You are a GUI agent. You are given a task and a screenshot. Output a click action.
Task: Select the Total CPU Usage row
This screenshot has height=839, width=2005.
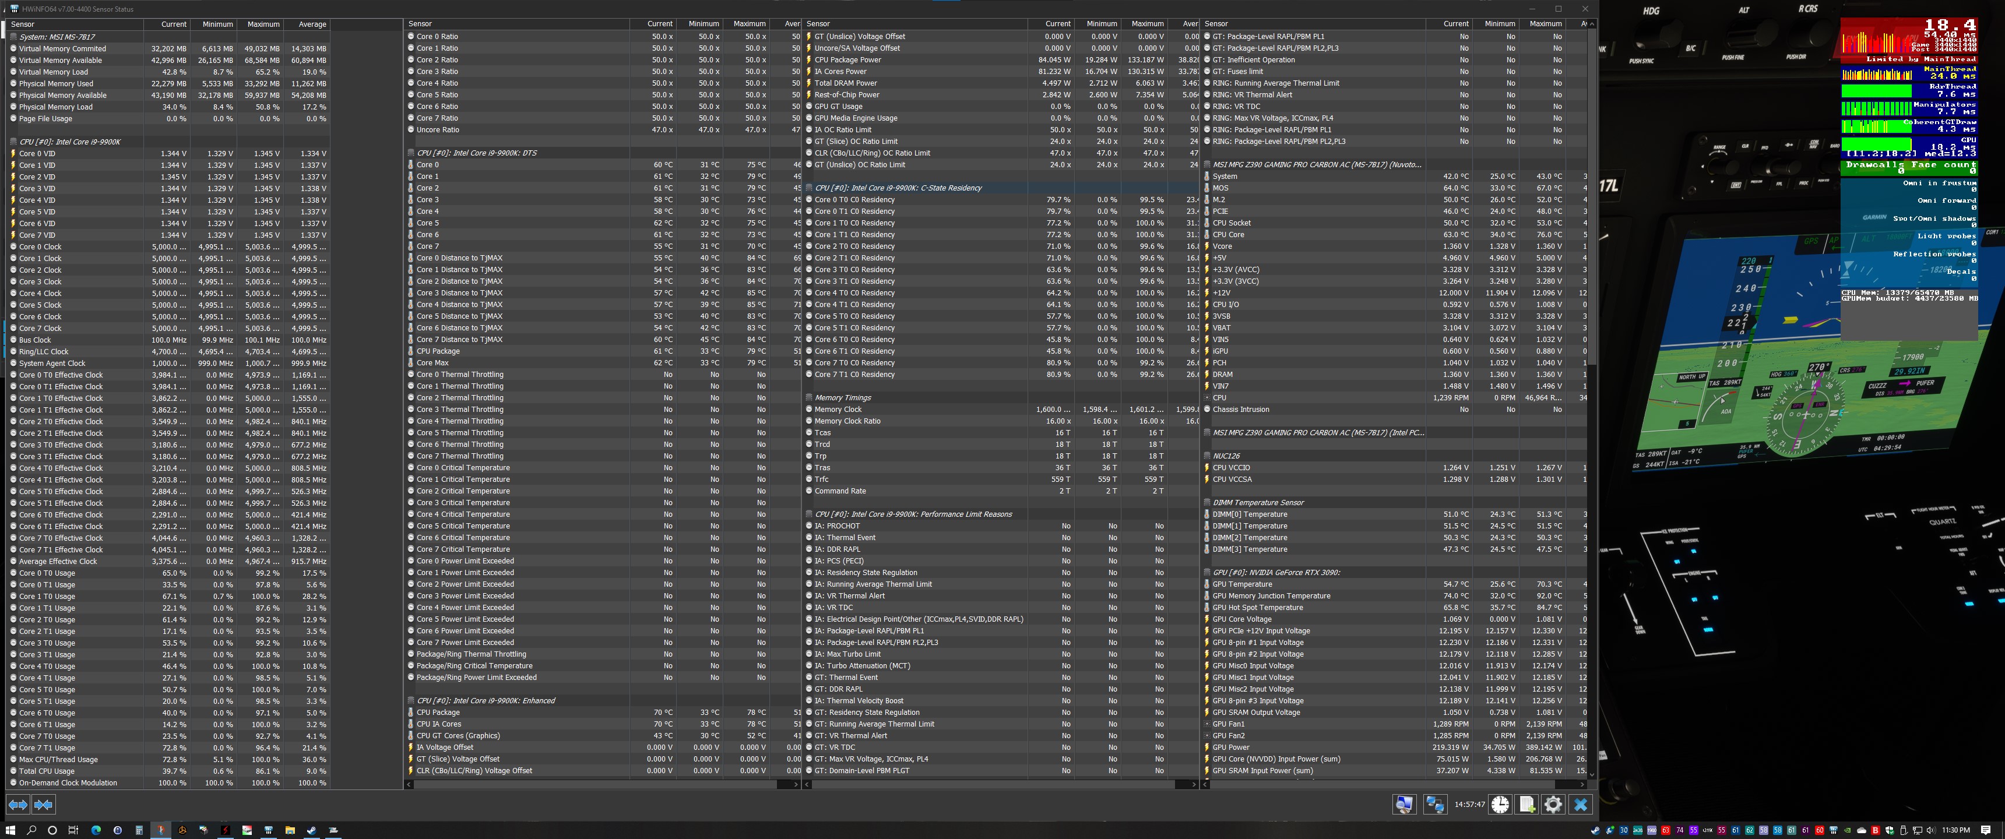click(x=47, y=771)
